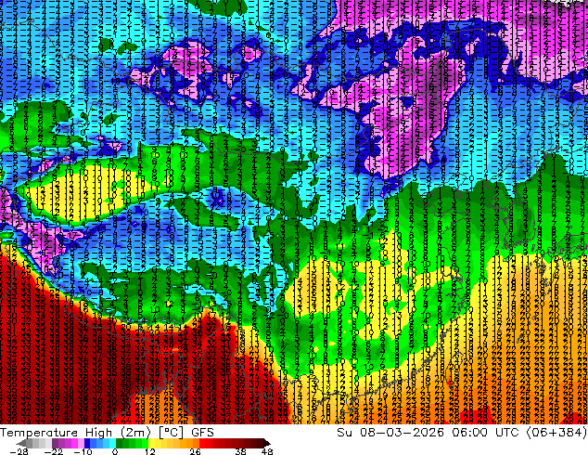Click the 'Temperature High (2m) [°C] GFS' title
Screen dimensions: 588x455
tap(107, 433)
